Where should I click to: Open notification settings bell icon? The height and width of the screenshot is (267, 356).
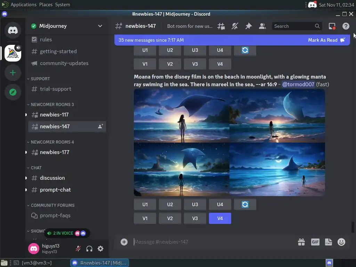(235, 26)
